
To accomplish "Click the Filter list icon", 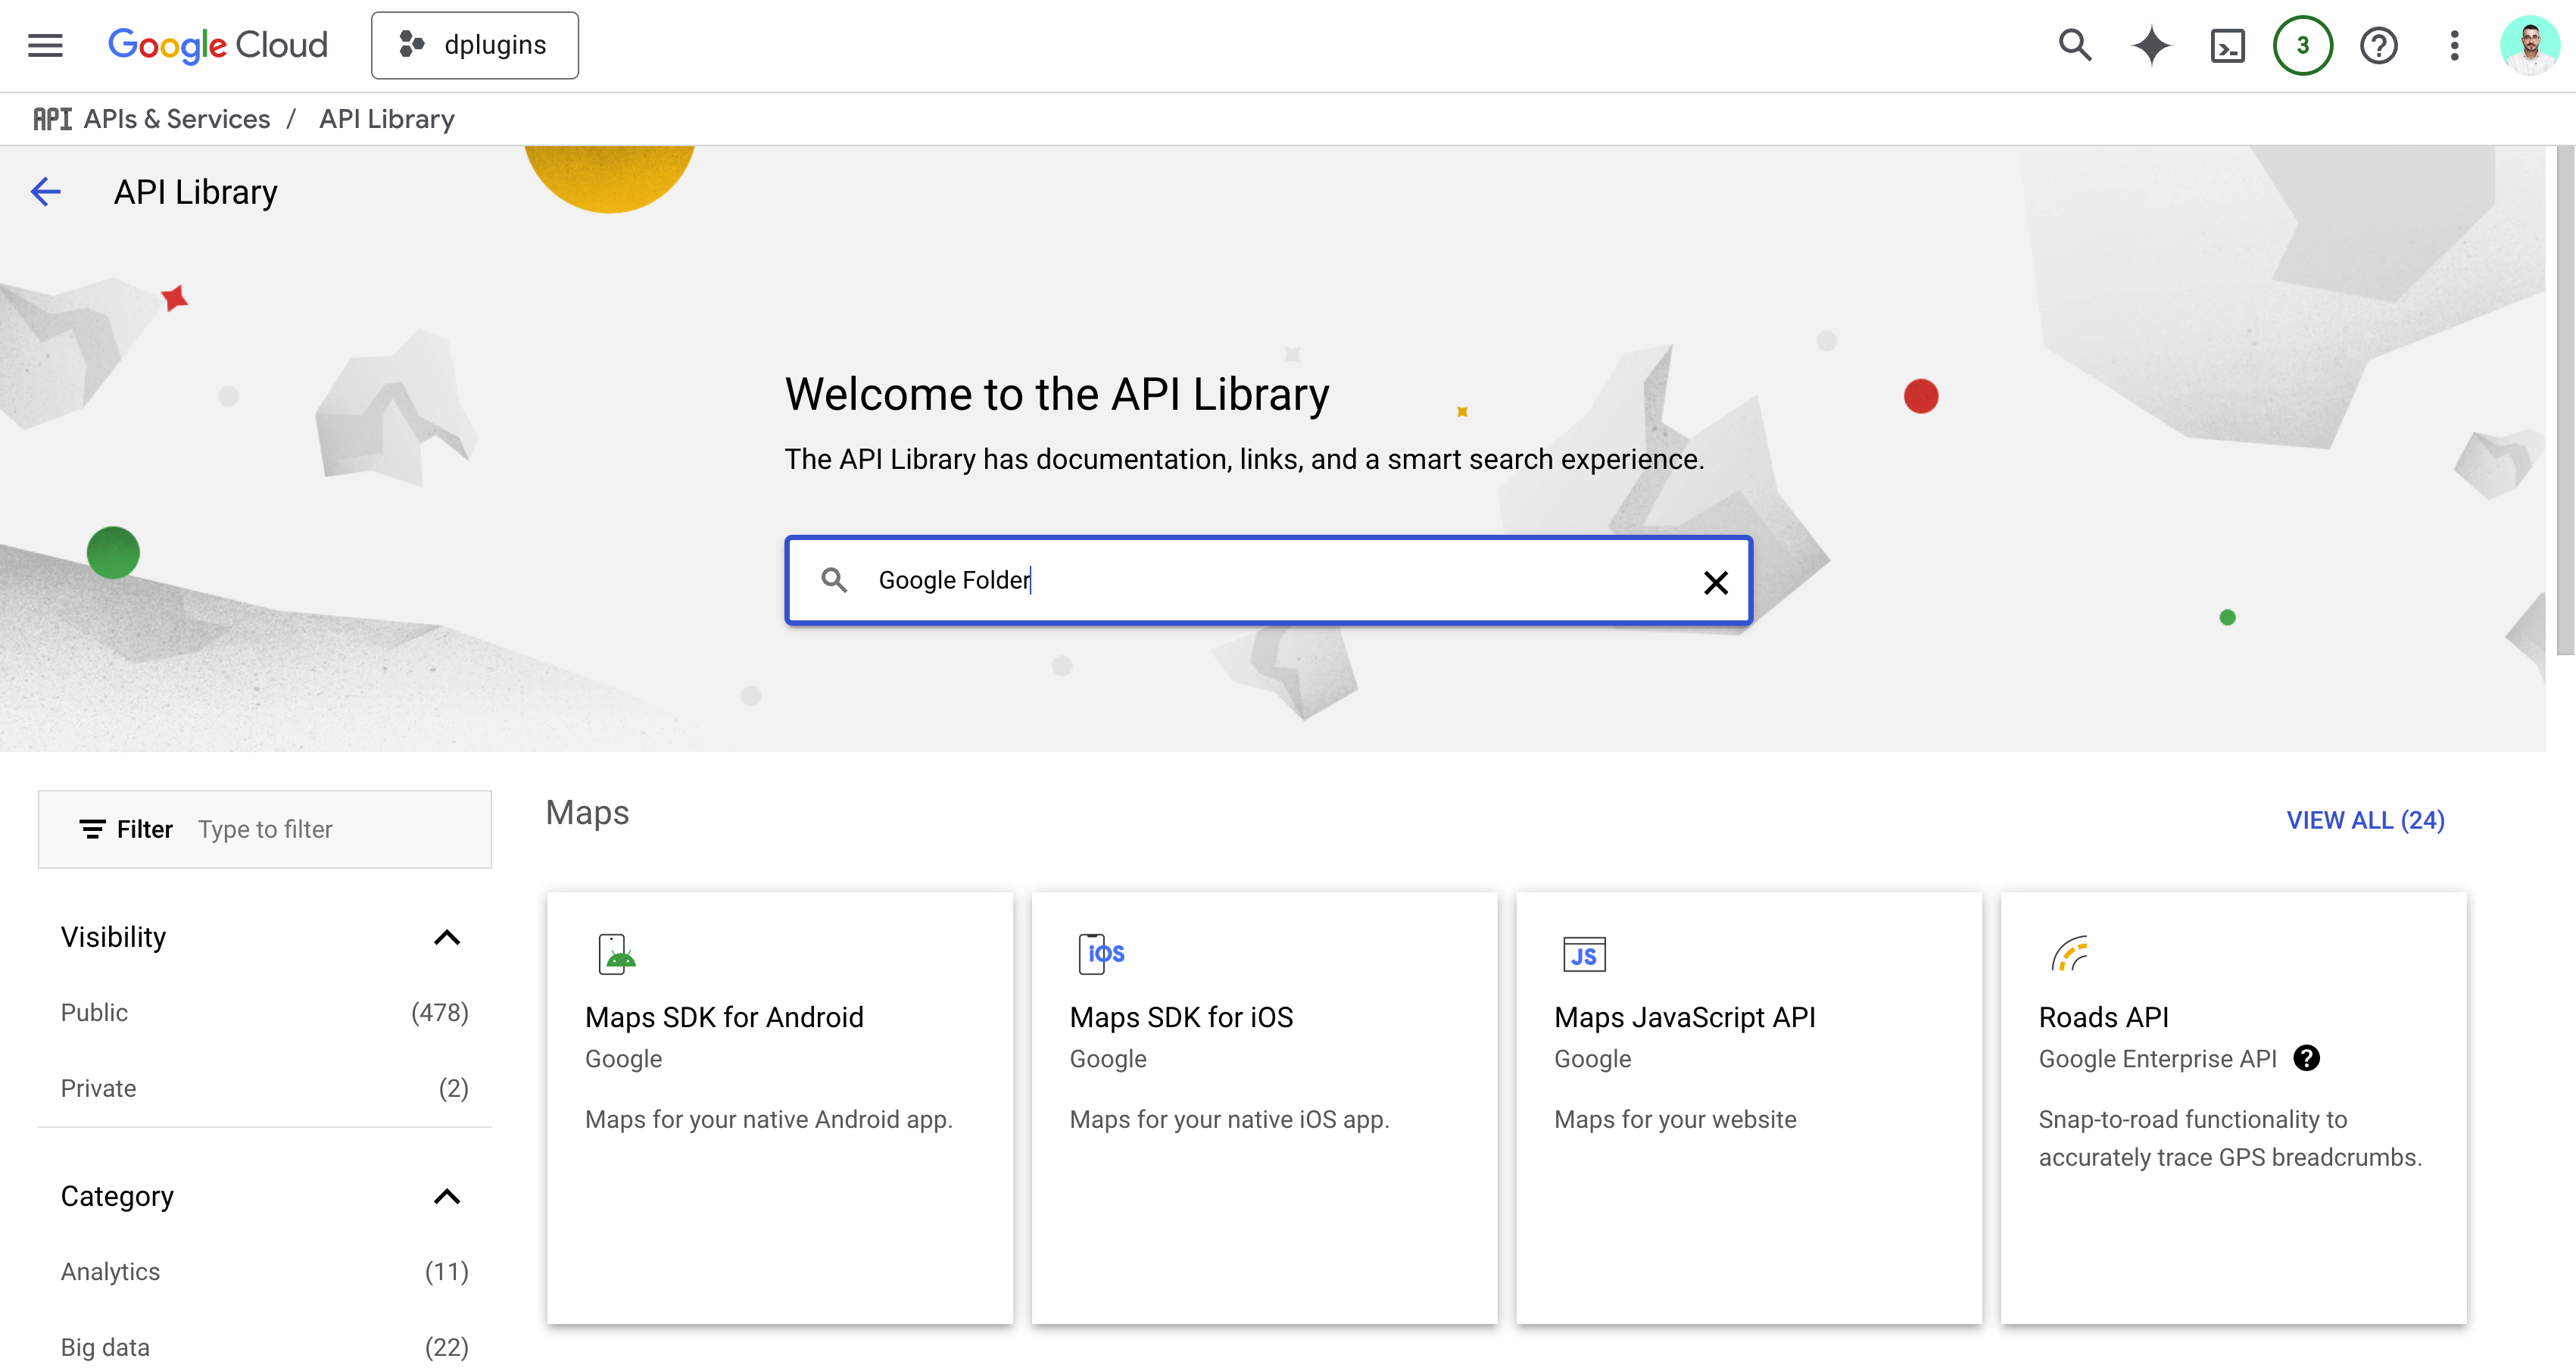I will click(92, 829).
